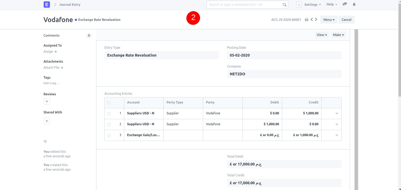The height and width of the screenshot is (190, 401).
Task: Click Supplier party type in row 2
Action: (x=173, y=124)
